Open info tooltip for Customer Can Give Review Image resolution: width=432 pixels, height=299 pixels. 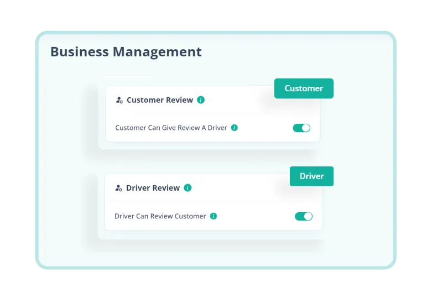[235, 128]
